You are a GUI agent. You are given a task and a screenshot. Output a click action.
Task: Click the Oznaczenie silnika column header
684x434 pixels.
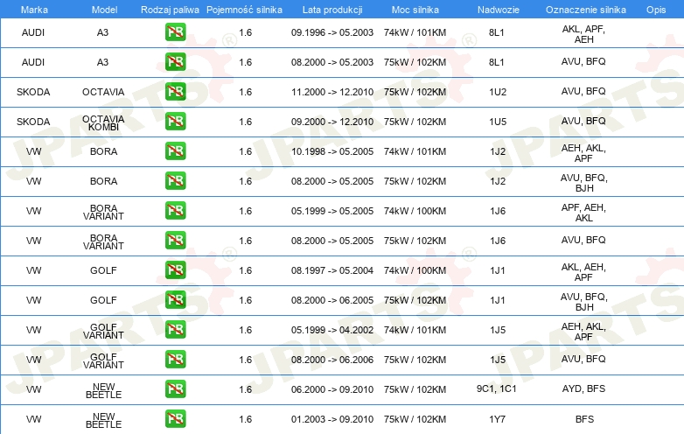(x=586, y=10)
